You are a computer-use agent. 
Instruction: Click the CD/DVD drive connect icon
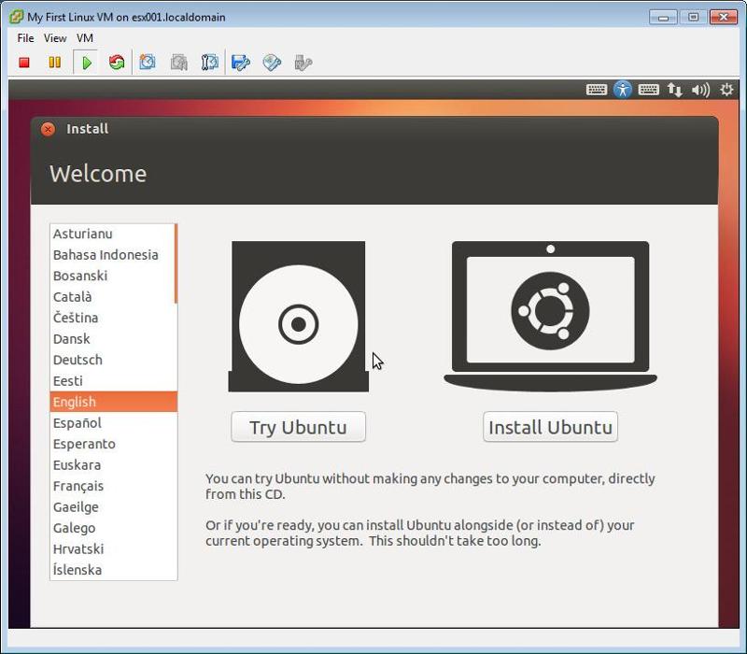[x=272, y=63]
